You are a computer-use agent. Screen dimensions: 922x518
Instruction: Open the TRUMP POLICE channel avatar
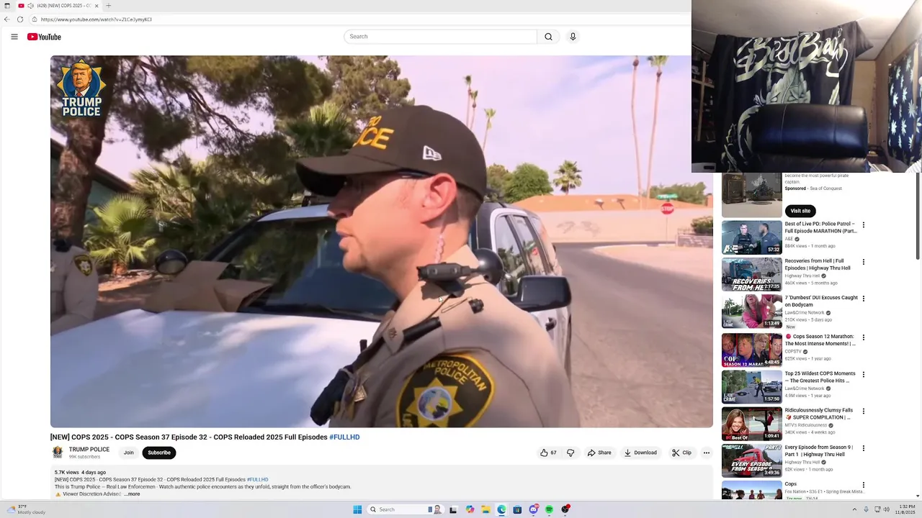(x=58, y=453)
